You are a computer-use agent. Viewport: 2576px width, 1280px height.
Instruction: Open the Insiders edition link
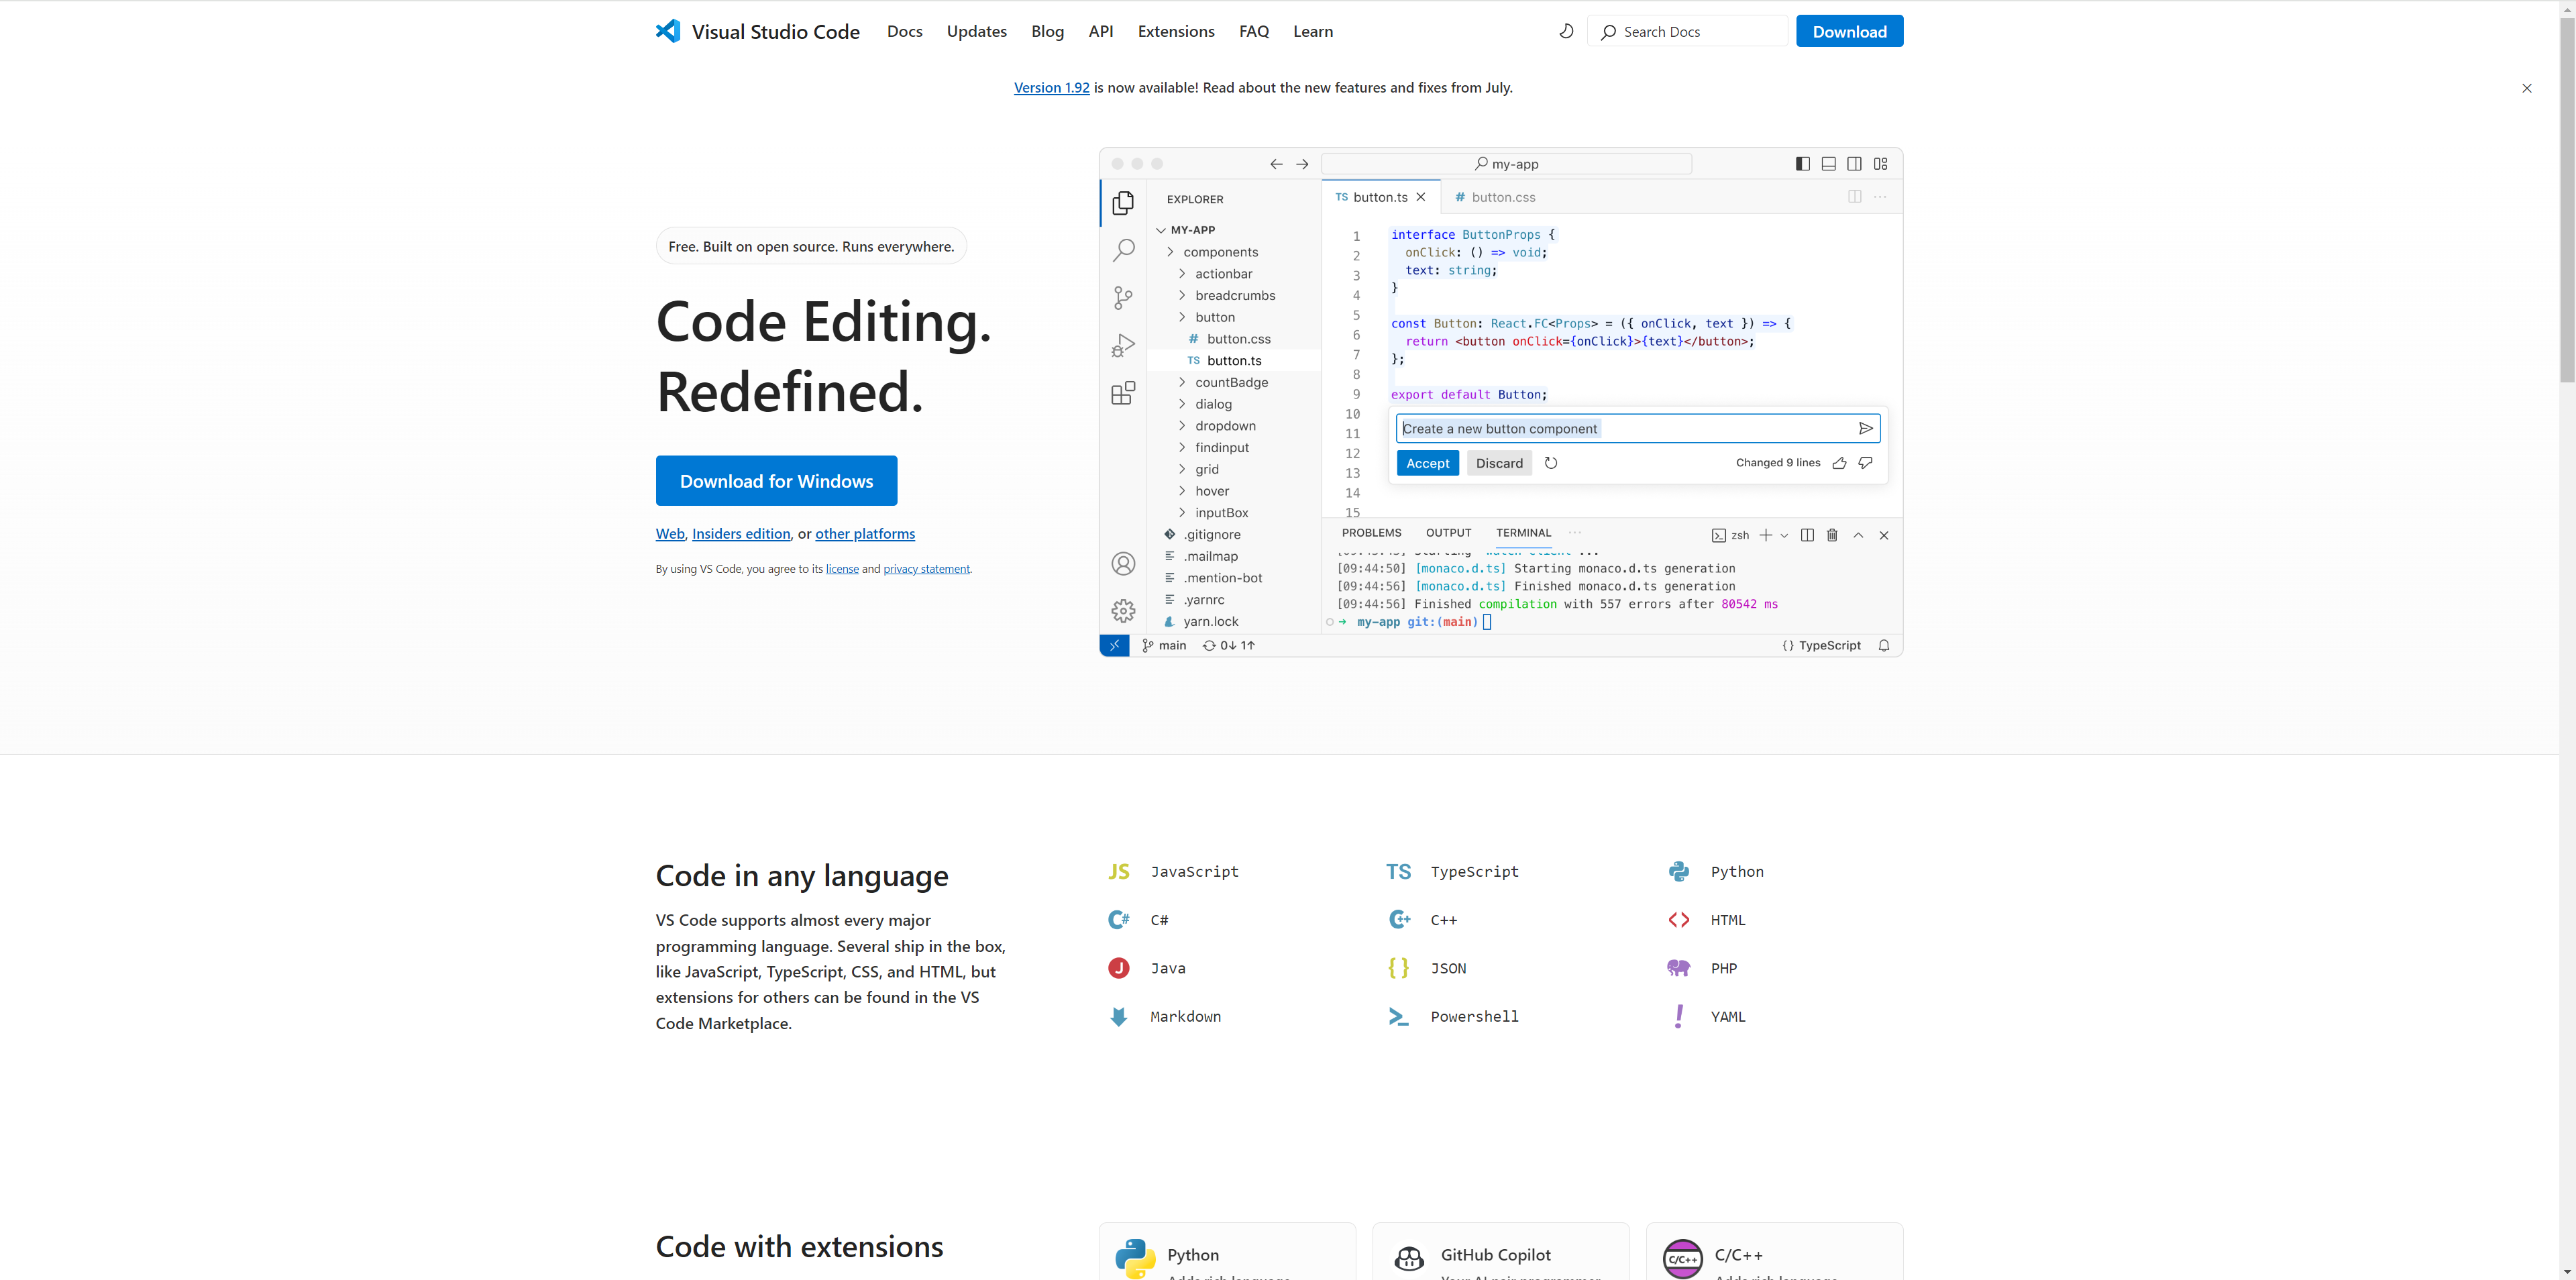pos(741,534)
